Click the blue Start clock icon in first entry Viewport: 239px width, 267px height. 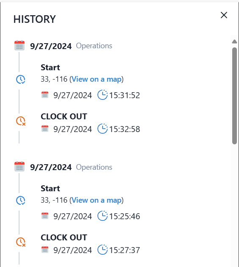21,80
